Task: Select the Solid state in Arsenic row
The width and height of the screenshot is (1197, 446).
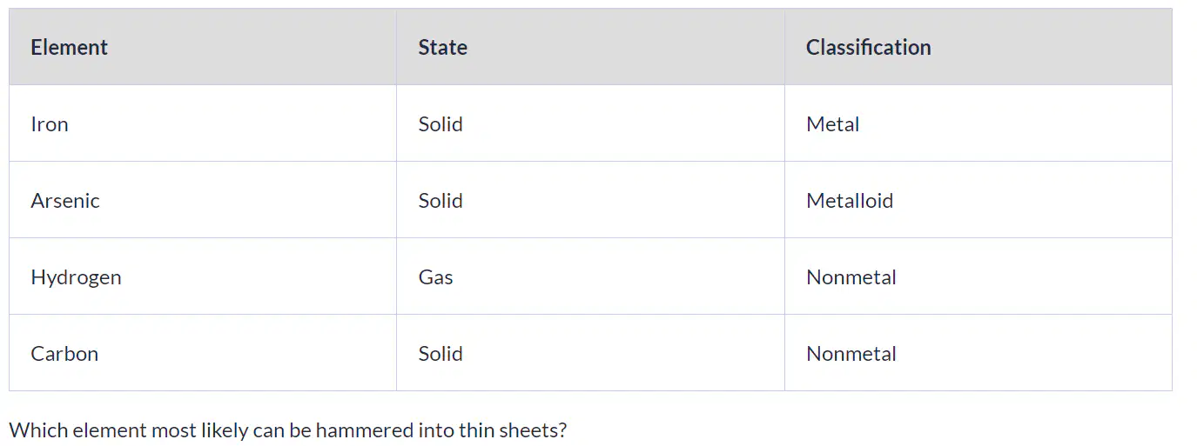Action: 590,200
